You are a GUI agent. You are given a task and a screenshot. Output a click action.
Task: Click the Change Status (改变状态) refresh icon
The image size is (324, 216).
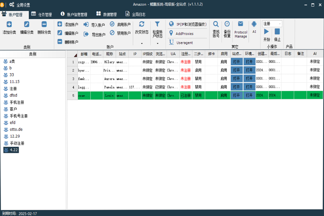tap(141, 24)
